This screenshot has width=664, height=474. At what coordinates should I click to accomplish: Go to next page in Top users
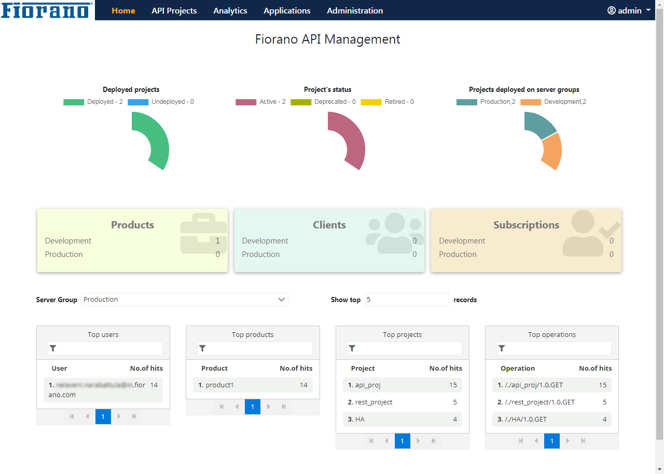119,416
